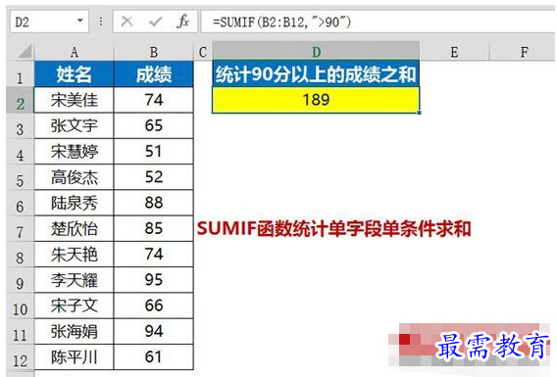
Task: Click the score cell 51
Action: click(153, 152)
